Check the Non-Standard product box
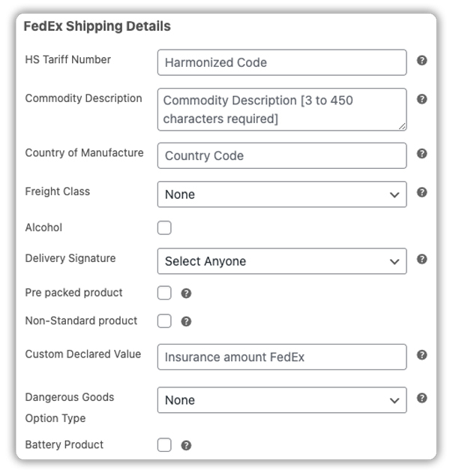 (164, 321)
